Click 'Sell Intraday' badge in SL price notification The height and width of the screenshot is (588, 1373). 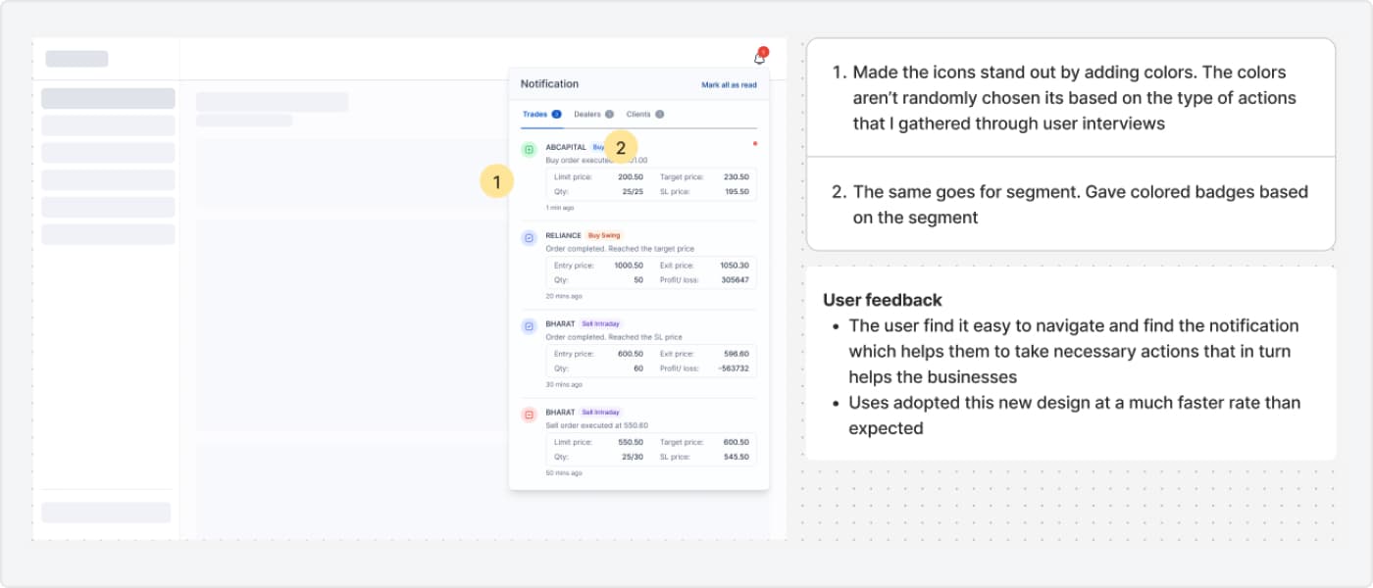(x=601, y=323)
